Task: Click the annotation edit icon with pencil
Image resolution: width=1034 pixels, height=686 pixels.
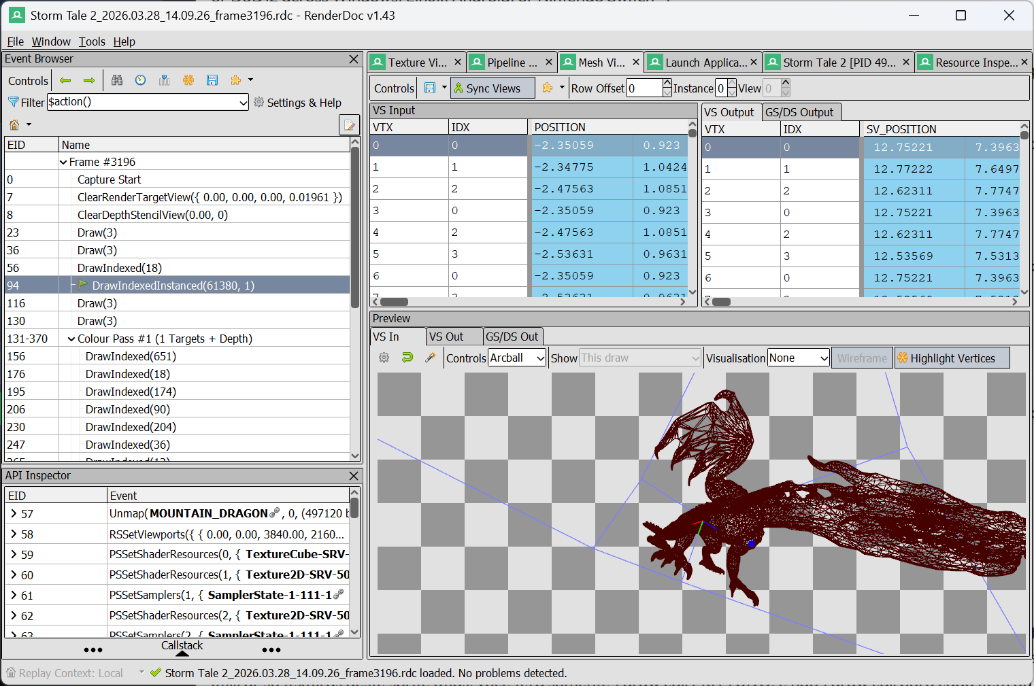Action: click(349, 125)
